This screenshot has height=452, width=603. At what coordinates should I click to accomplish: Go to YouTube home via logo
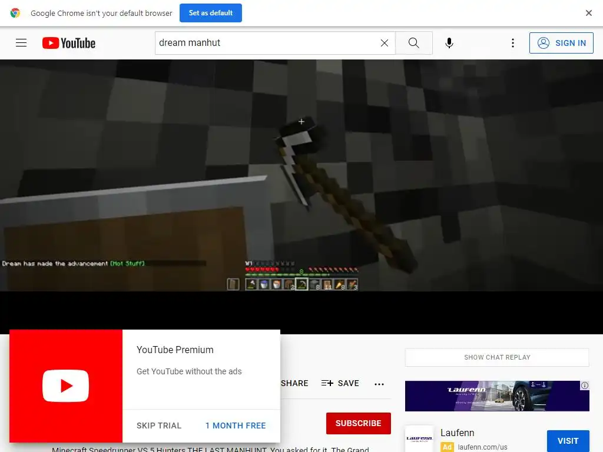(x=69, y=42)
